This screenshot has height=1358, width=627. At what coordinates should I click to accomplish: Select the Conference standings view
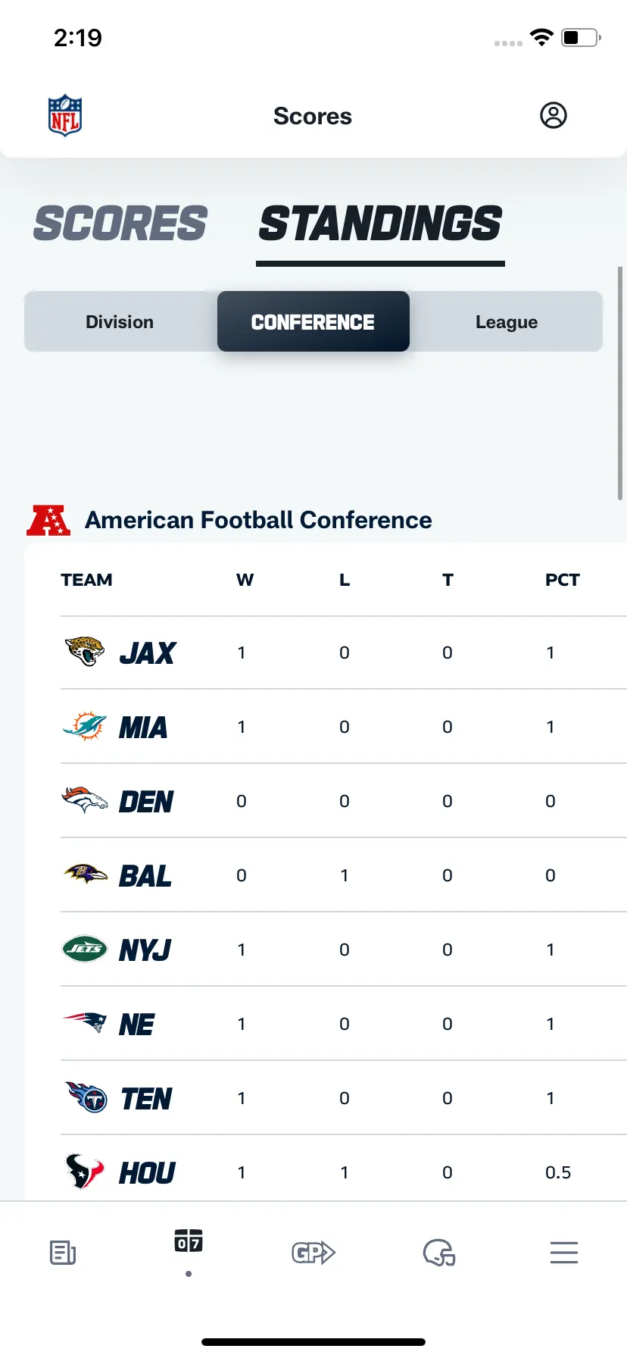click(x=313, y=322)
